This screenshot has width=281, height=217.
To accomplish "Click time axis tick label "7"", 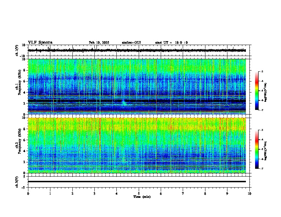I will [183, 194].
